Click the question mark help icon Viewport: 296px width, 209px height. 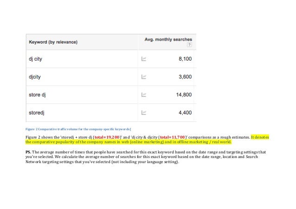click(x=189, y=44)
